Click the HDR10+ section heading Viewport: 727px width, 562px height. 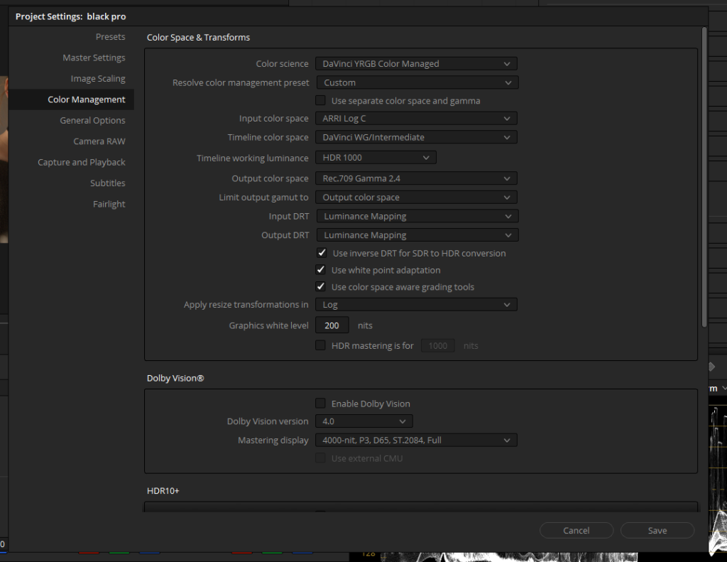163,490
